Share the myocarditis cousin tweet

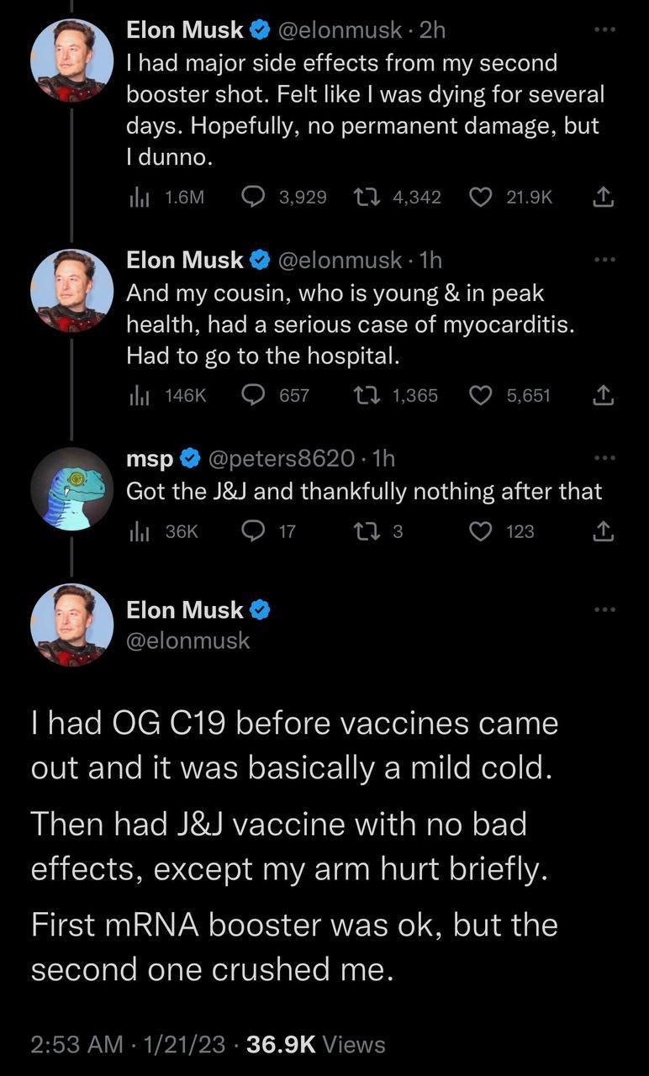603,395
